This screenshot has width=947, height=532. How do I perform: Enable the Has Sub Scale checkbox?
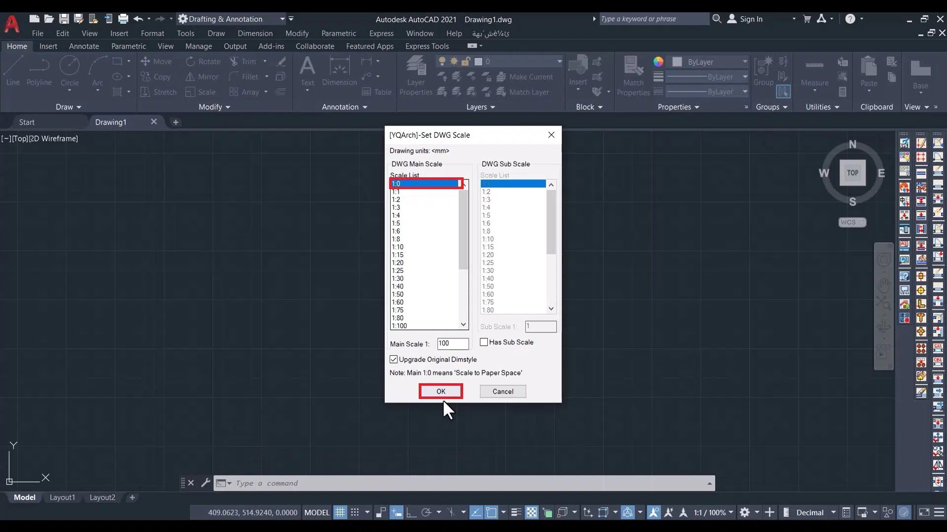484,342
